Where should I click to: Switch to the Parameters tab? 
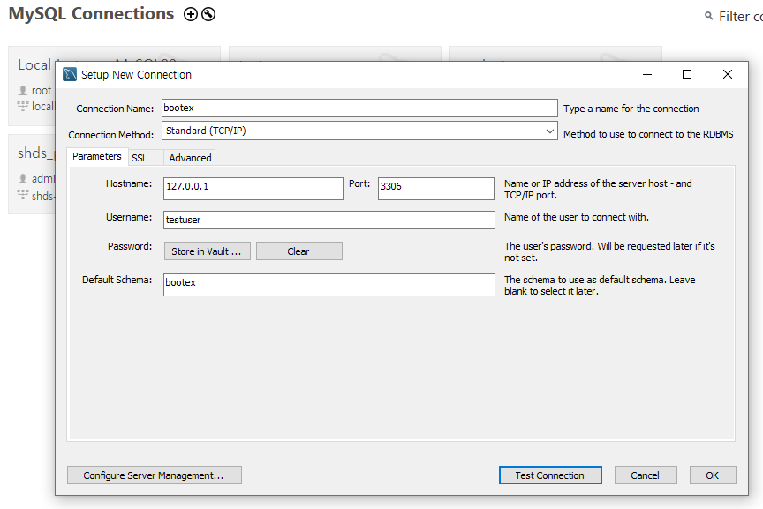coord(97,156)
